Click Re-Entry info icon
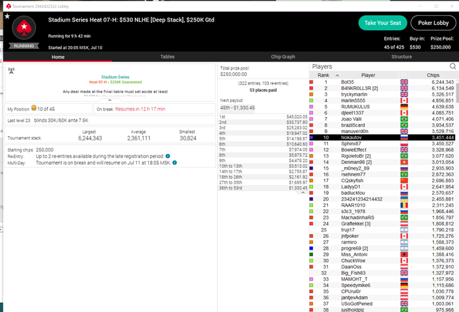Image resolution: width=459 pixels, height=312 pixels. click(168, 156)
